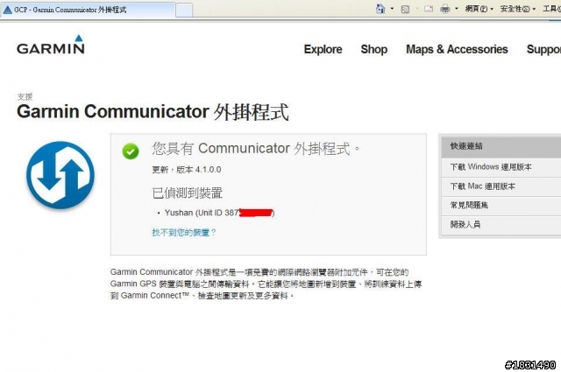Click the 支援 breadcrumb link
This screenshot has height=372, width=561.
pyautogui.click(x=25, y=96)
